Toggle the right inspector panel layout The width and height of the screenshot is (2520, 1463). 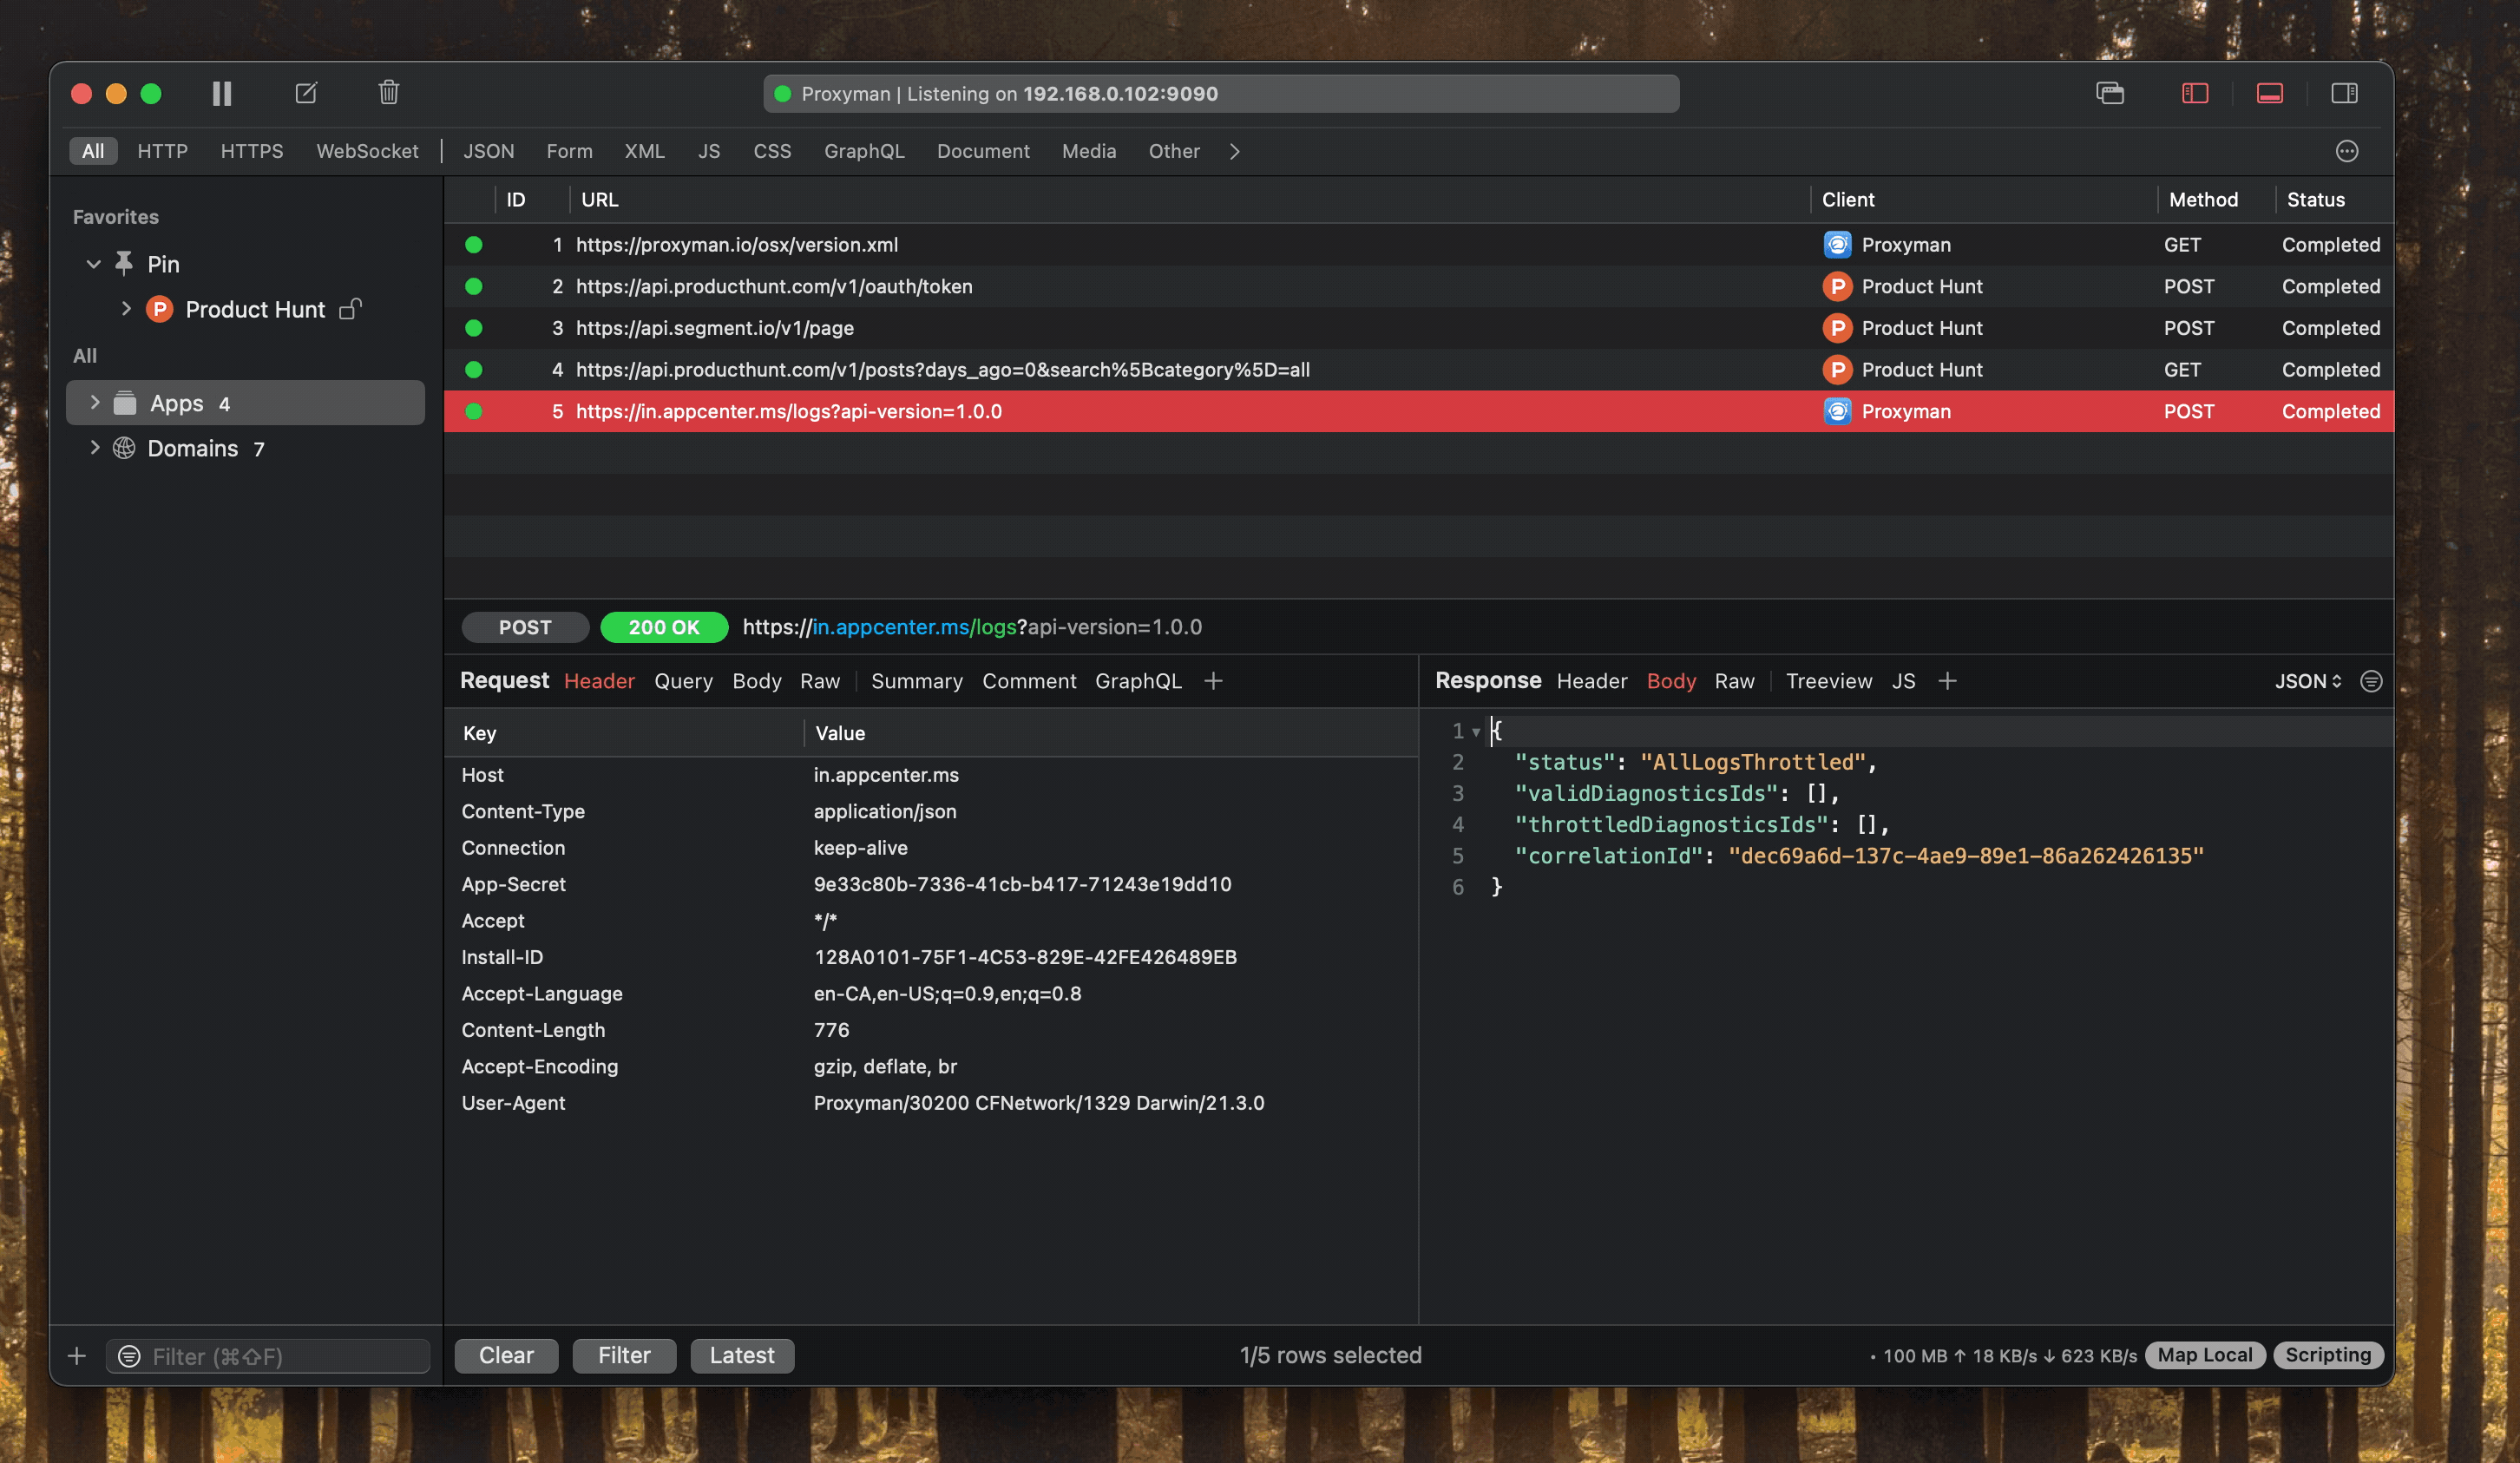[2344, 93]
